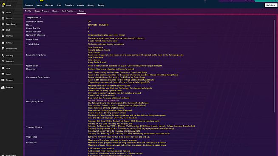Click 'All European Union nations' line
Viewport: 278px width, 156px height.
[x=101, y=148]
